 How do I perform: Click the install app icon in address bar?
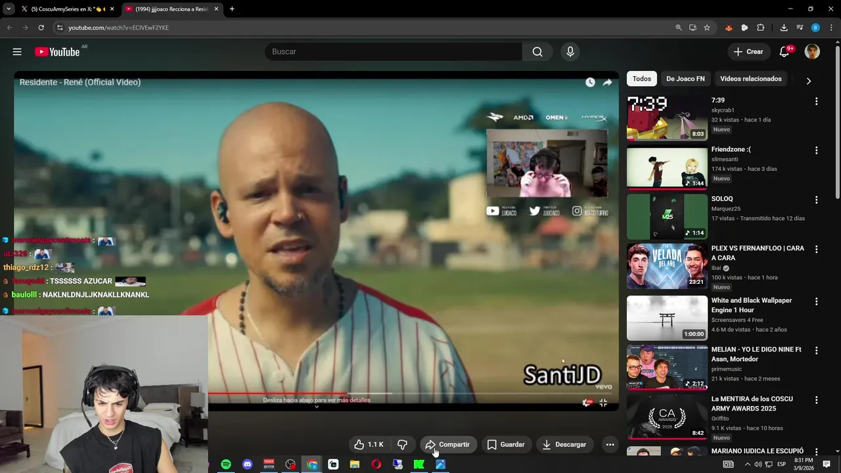pyautogui.click(x=693, y=28)
